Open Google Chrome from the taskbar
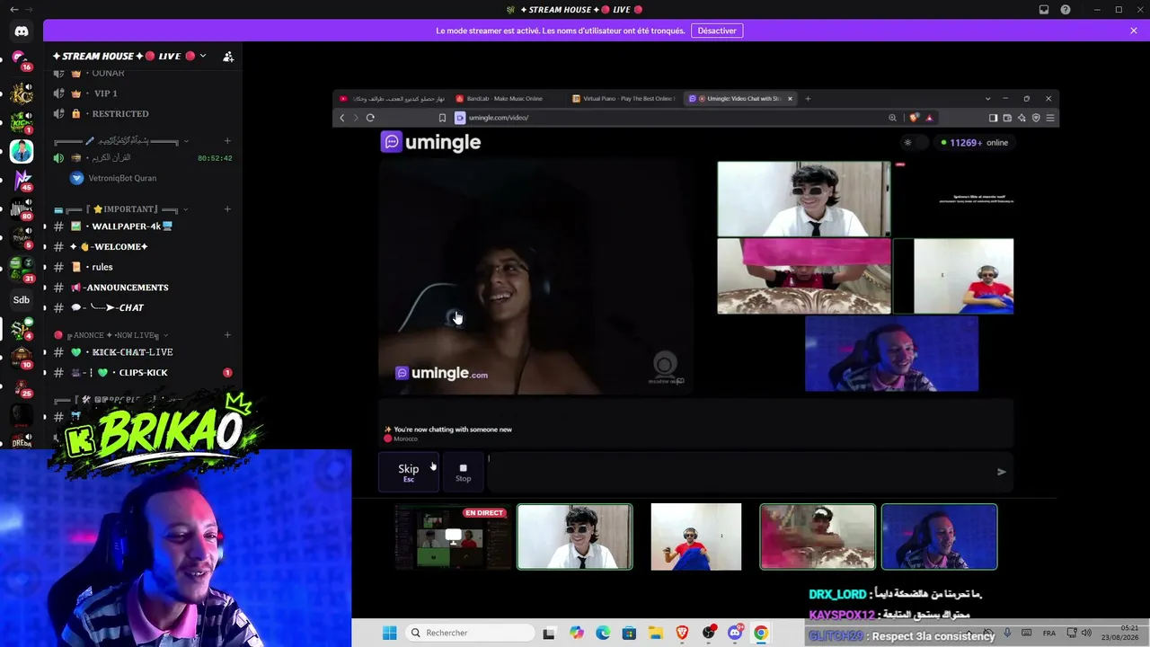This screenshot has height=647, width=1150. 761,634
